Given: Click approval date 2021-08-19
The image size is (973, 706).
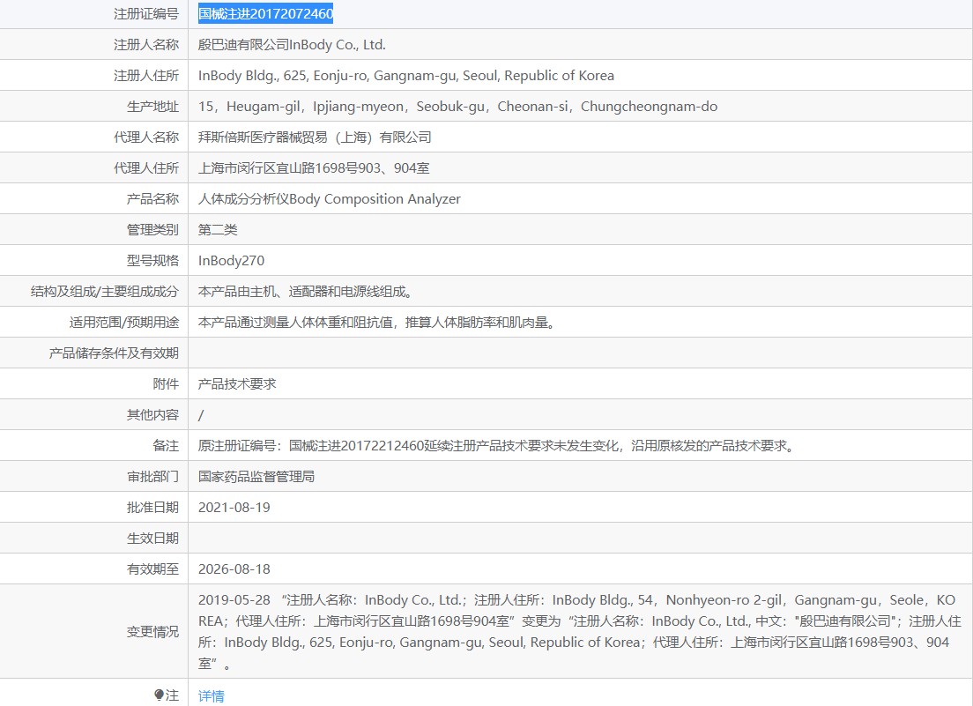Looking at the screenshot, I should pos(234,508).
